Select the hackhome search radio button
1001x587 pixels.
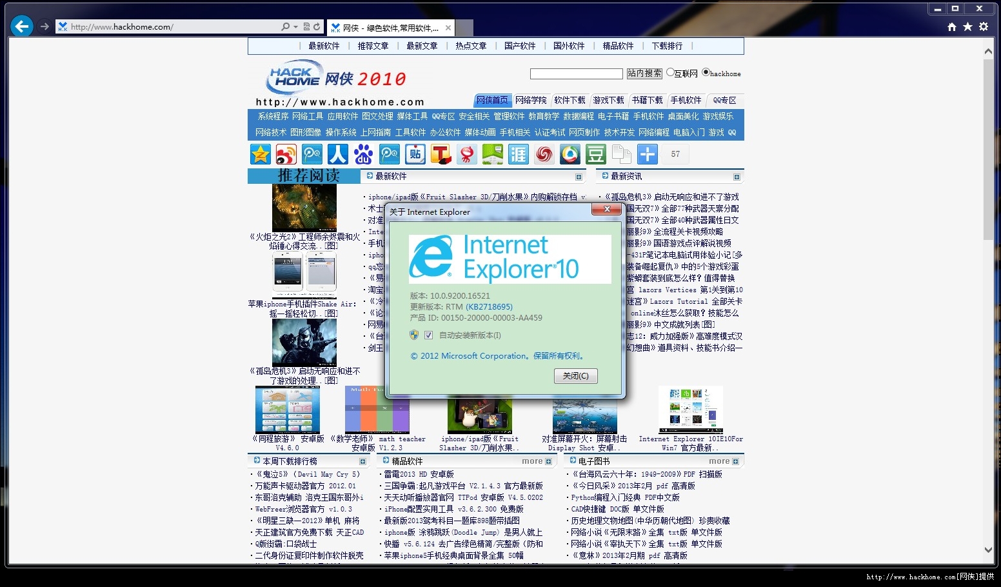(x=706, y=73)
